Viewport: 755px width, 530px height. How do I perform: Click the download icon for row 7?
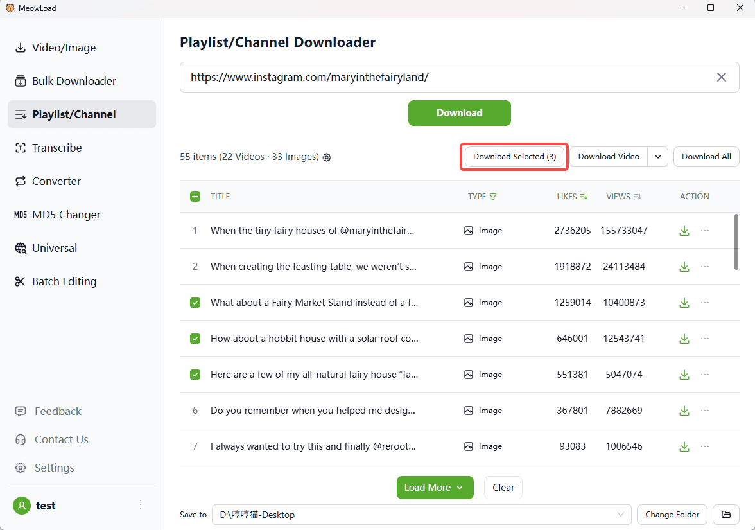(684, 446)
